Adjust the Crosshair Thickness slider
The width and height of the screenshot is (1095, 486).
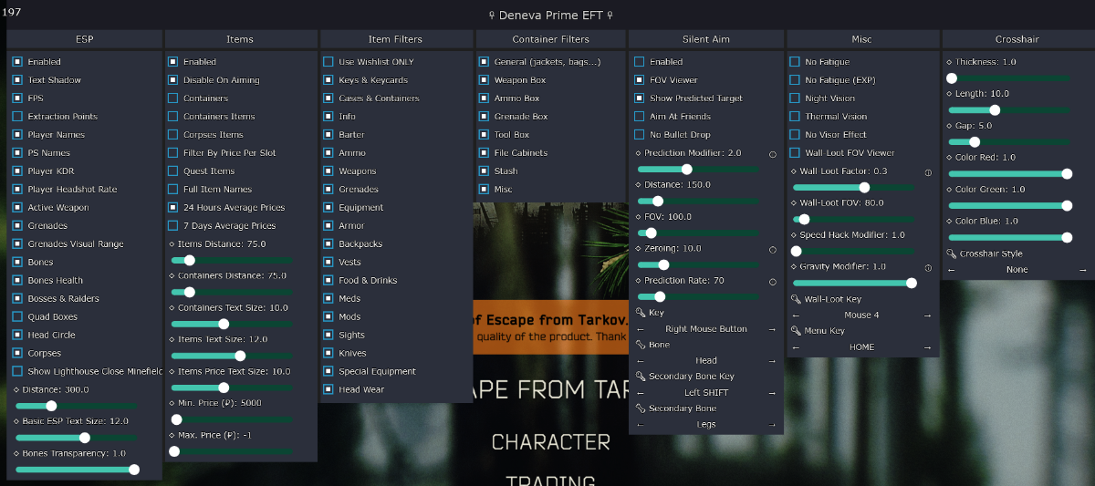[1009, 78]
